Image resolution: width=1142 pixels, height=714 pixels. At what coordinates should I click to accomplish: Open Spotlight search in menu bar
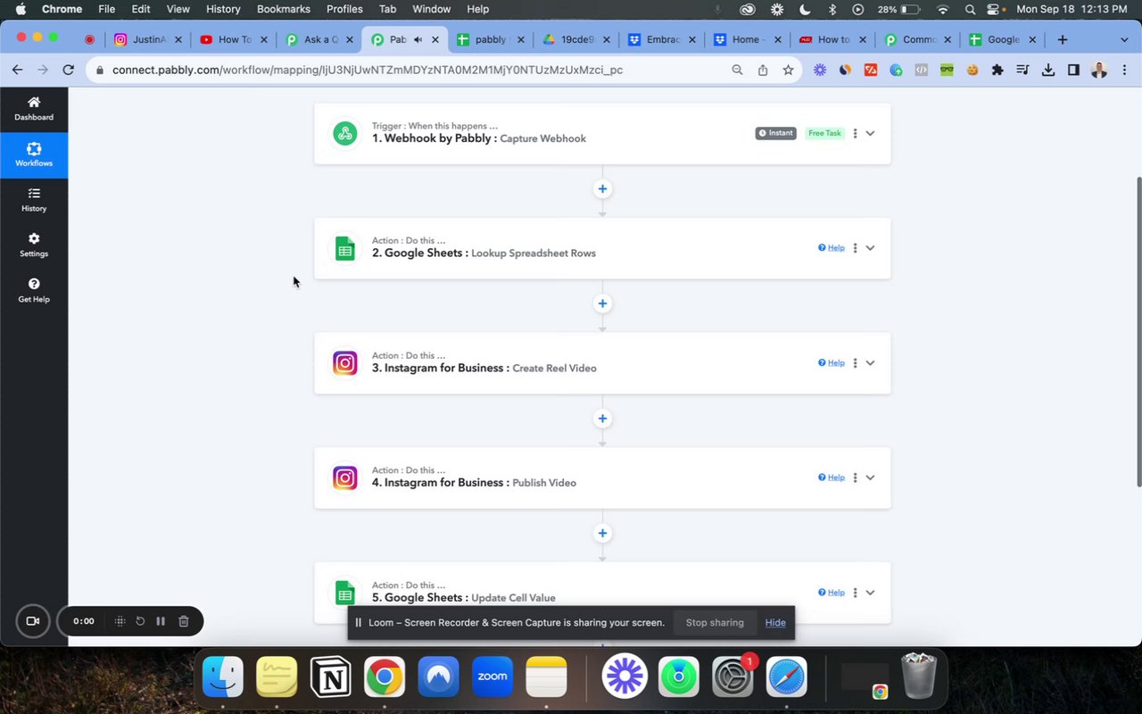point(970,9)
